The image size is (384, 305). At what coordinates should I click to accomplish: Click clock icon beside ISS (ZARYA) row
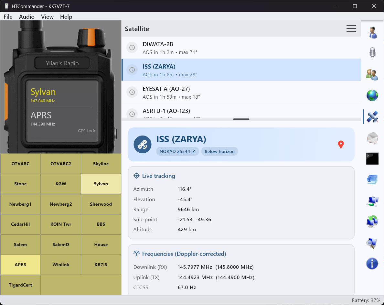pyautogui.click(x=132, y=70)
